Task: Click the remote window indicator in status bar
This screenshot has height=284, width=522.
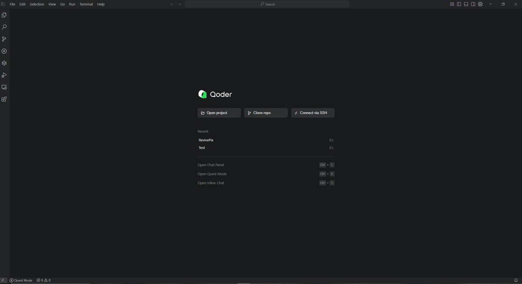Action: coord(3,281)
